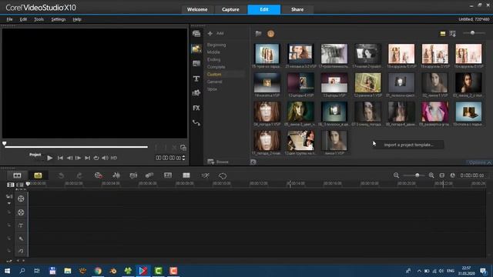Image resolution: width=493 pixels, height=277 pixels.
Task: Open the Help menu
Action: tap(77, 19)
